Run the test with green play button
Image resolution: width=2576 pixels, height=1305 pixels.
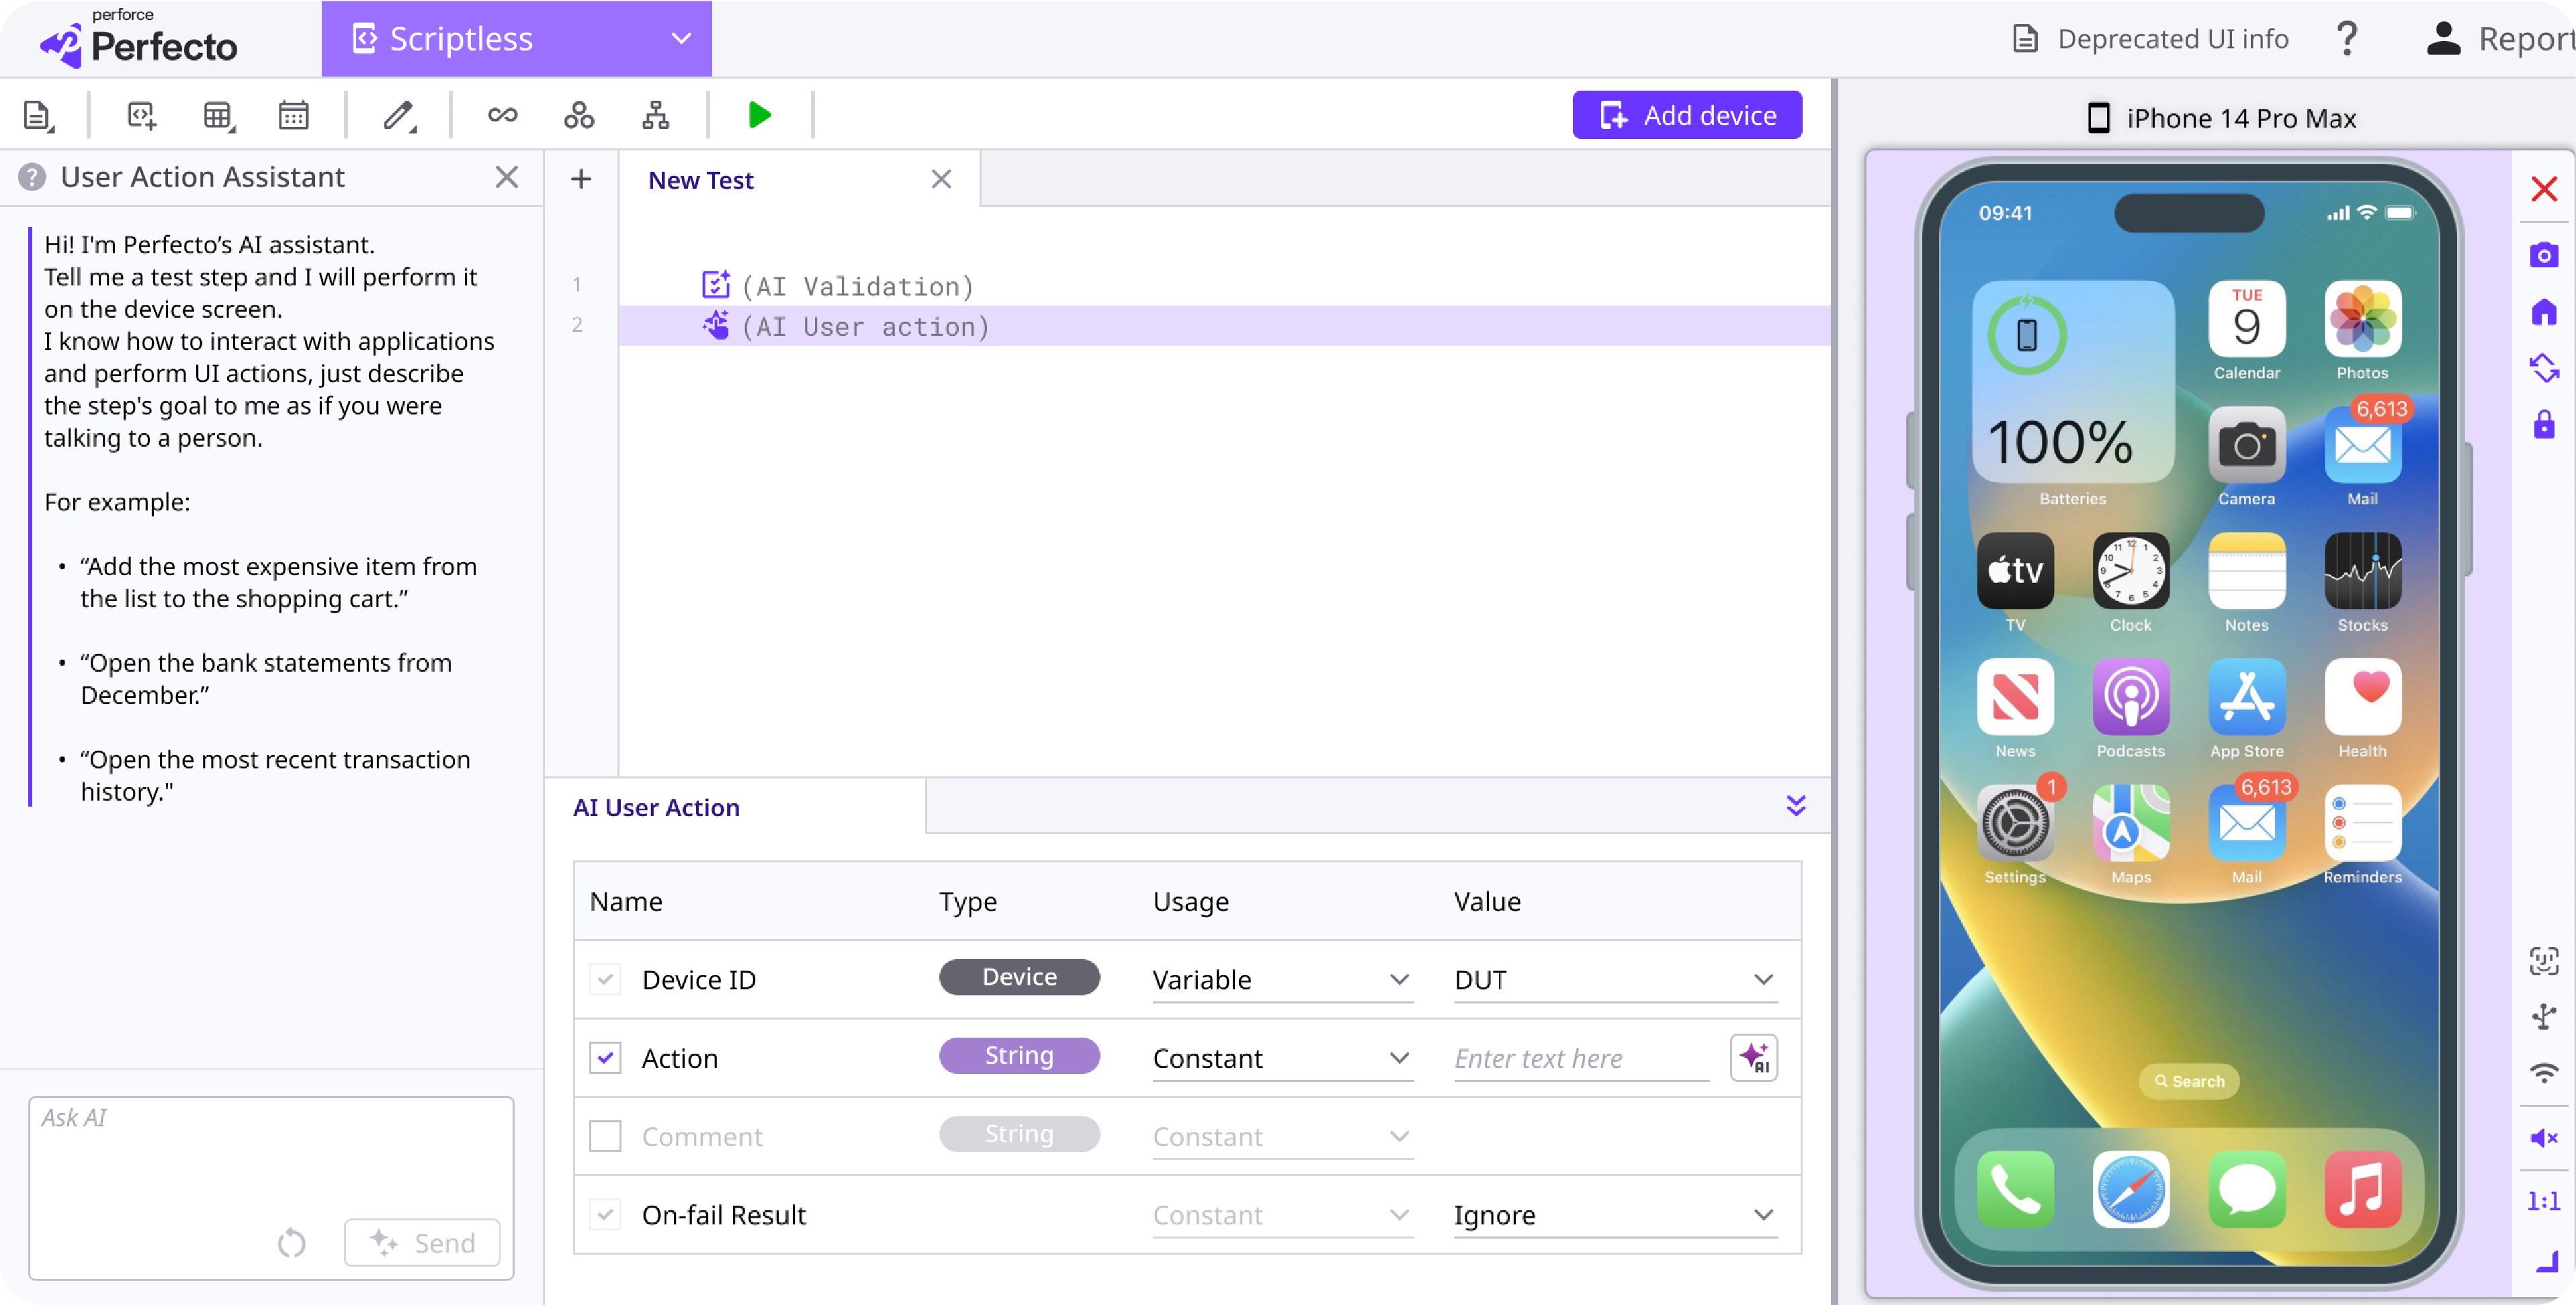759,116
